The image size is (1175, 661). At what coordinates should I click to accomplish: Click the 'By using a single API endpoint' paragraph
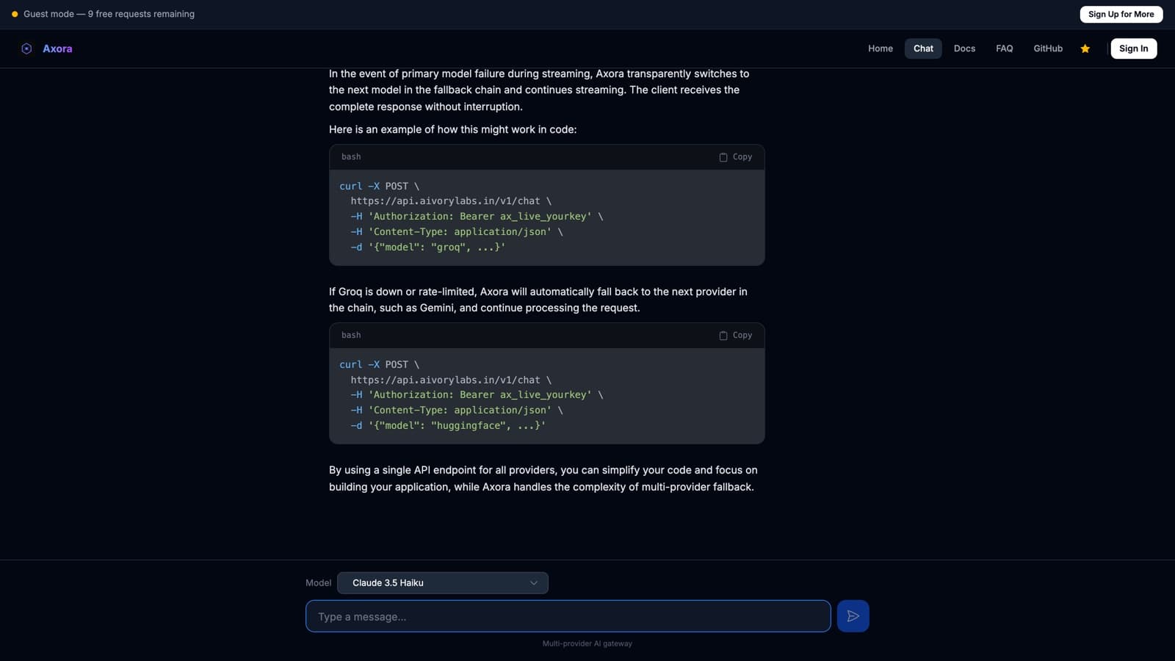pyautogui.click(x=543, y=478)
